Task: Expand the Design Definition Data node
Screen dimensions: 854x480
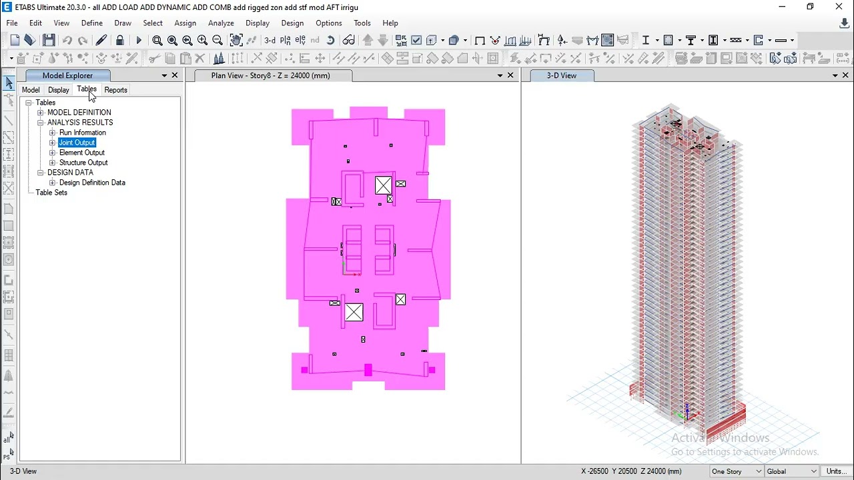Action: pyautogui.click(x=53, y=183)
